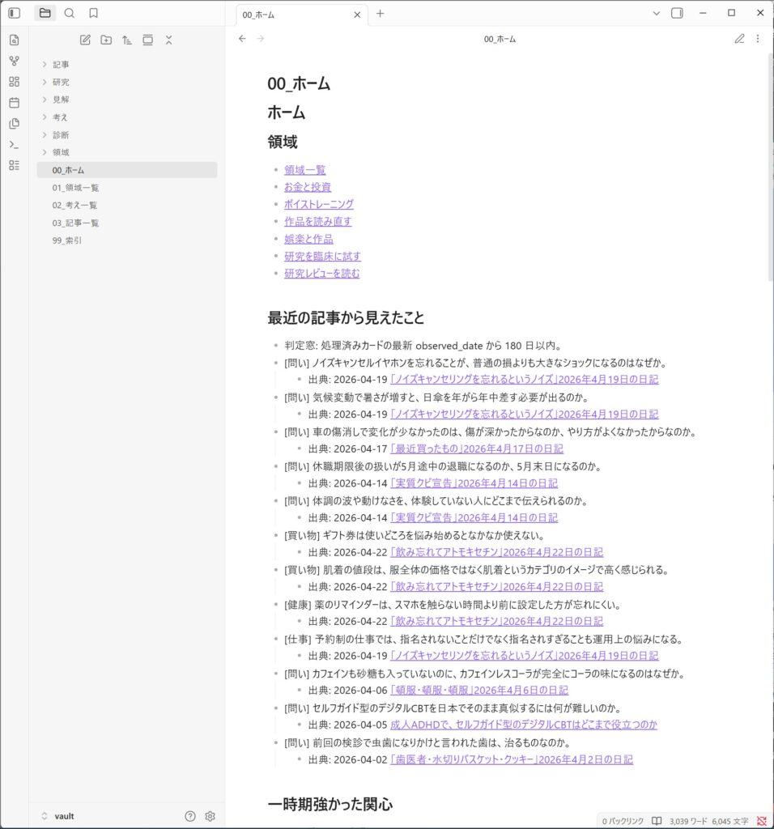Viewport: 774px width, 829px height.
Task: Toggle the left sidebar visibility
Action: coord(14,13)
